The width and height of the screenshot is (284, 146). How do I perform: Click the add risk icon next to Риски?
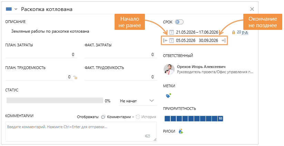181,131
